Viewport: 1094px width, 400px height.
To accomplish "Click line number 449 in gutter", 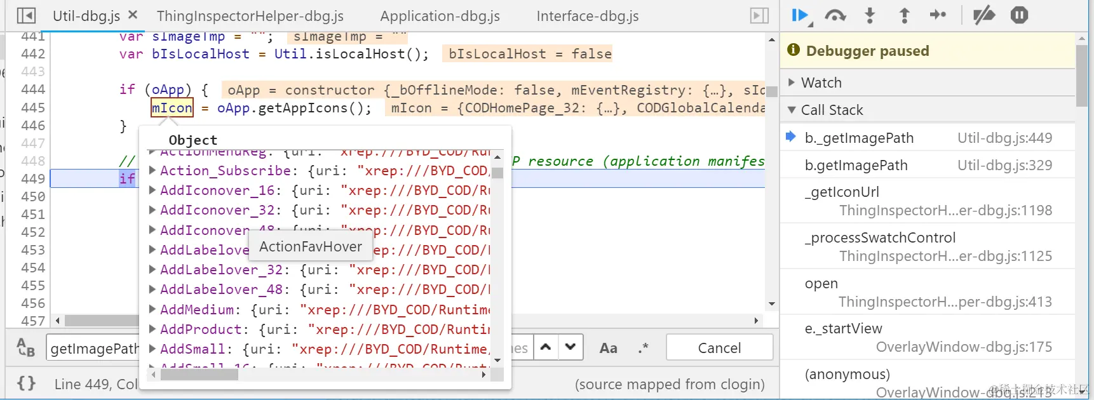I will point(33,179).
